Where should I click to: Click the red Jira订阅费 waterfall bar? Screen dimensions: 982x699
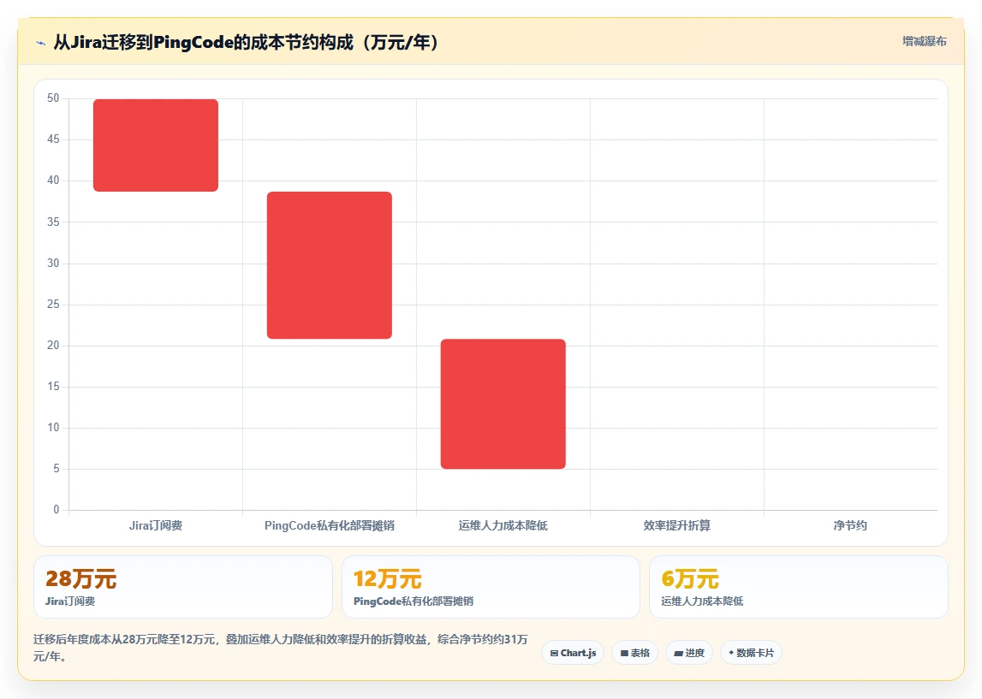156,145
